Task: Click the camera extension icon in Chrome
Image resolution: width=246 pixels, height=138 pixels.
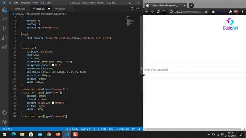Action: point(213,12)
